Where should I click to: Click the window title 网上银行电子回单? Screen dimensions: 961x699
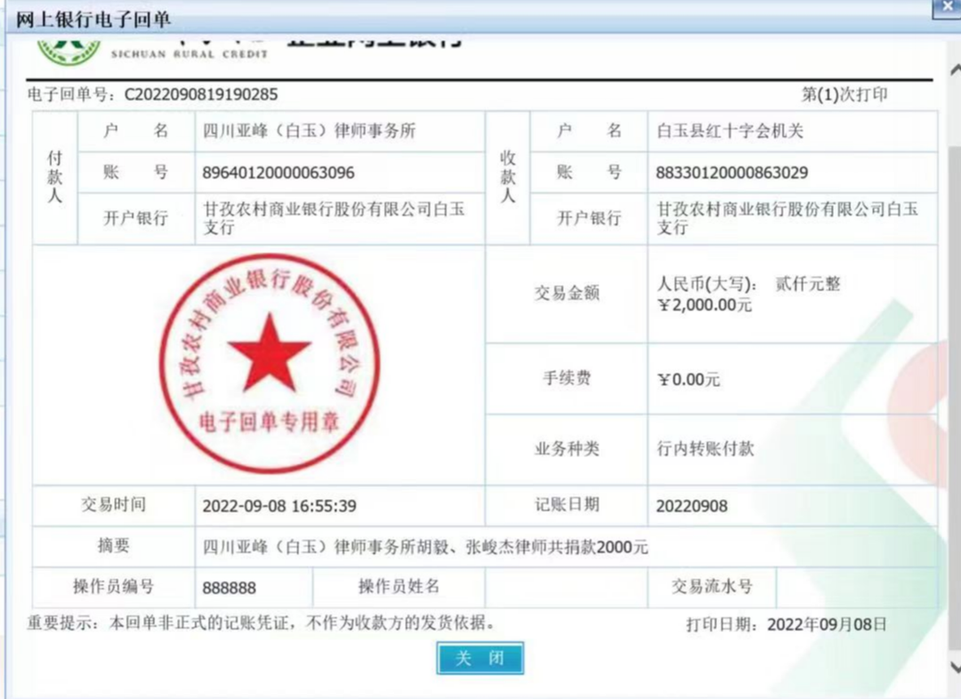click(x=93, y=20)
